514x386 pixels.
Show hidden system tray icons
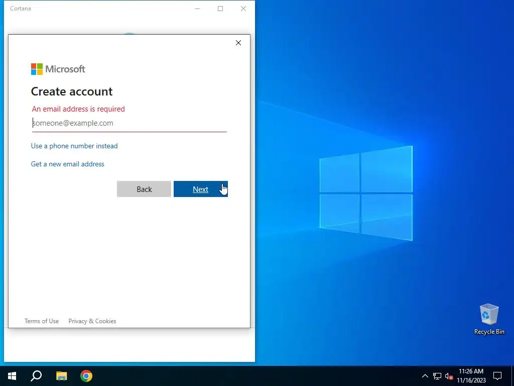pyautogui.click(x=425, y=376)
